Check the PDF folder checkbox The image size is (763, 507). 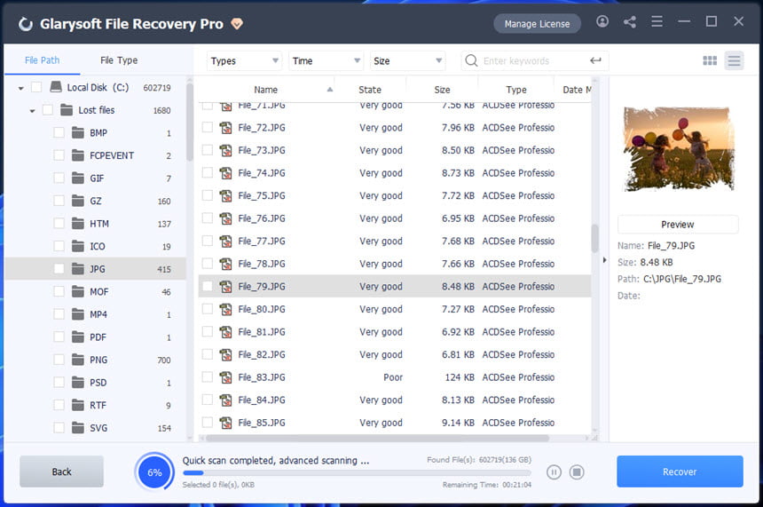[x=59, y=337]
